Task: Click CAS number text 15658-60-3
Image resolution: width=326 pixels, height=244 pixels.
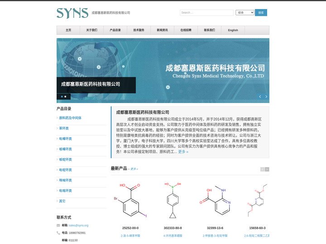Action: point(257,228)
